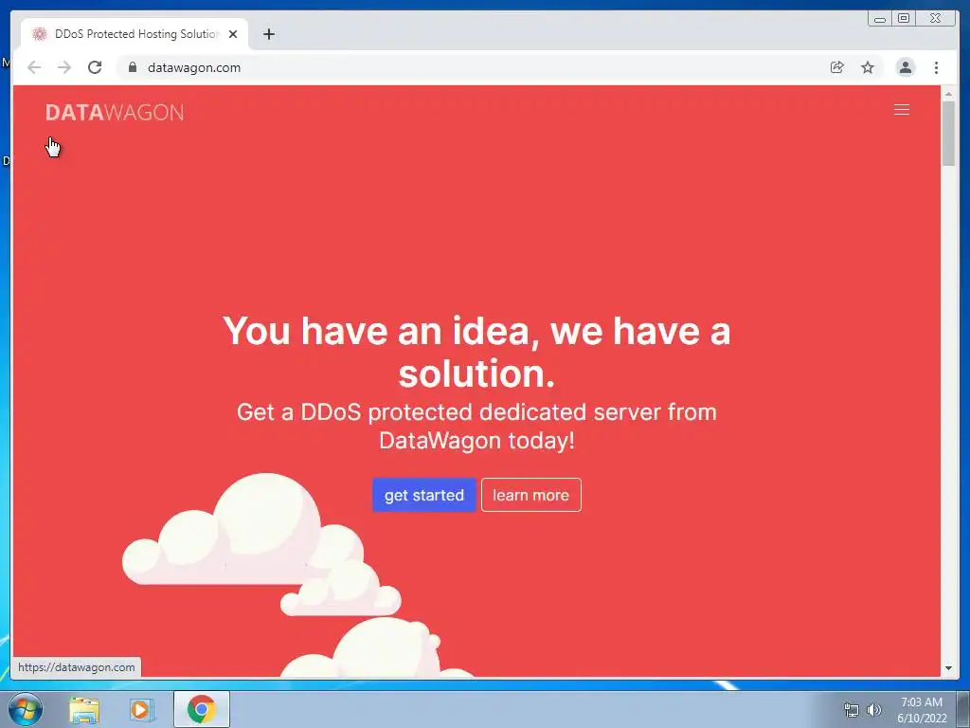Click the learn more button

pos(530,495)
